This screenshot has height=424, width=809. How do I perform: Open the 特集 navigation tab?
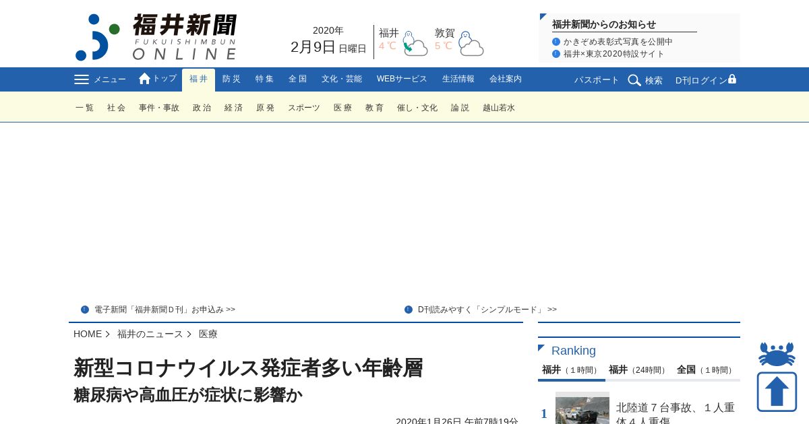[264, 79]
